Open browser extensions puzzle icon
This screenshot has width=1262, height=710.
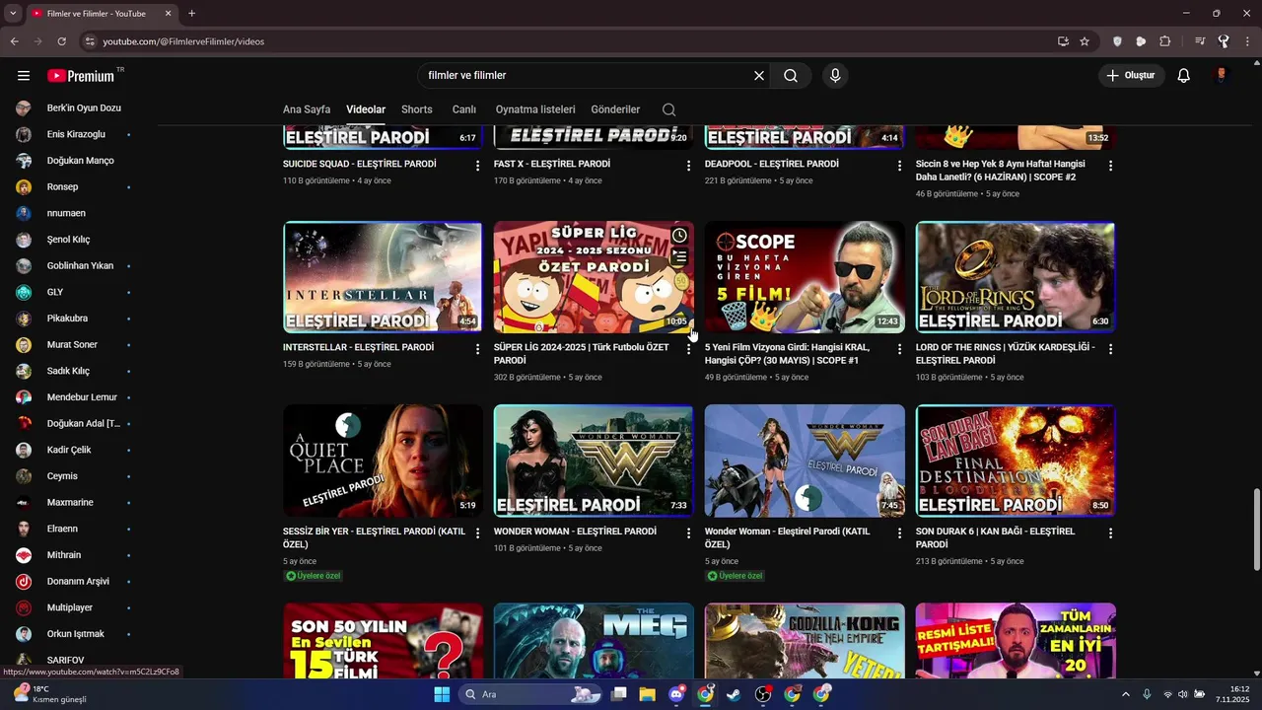[x=1165, y=41]
